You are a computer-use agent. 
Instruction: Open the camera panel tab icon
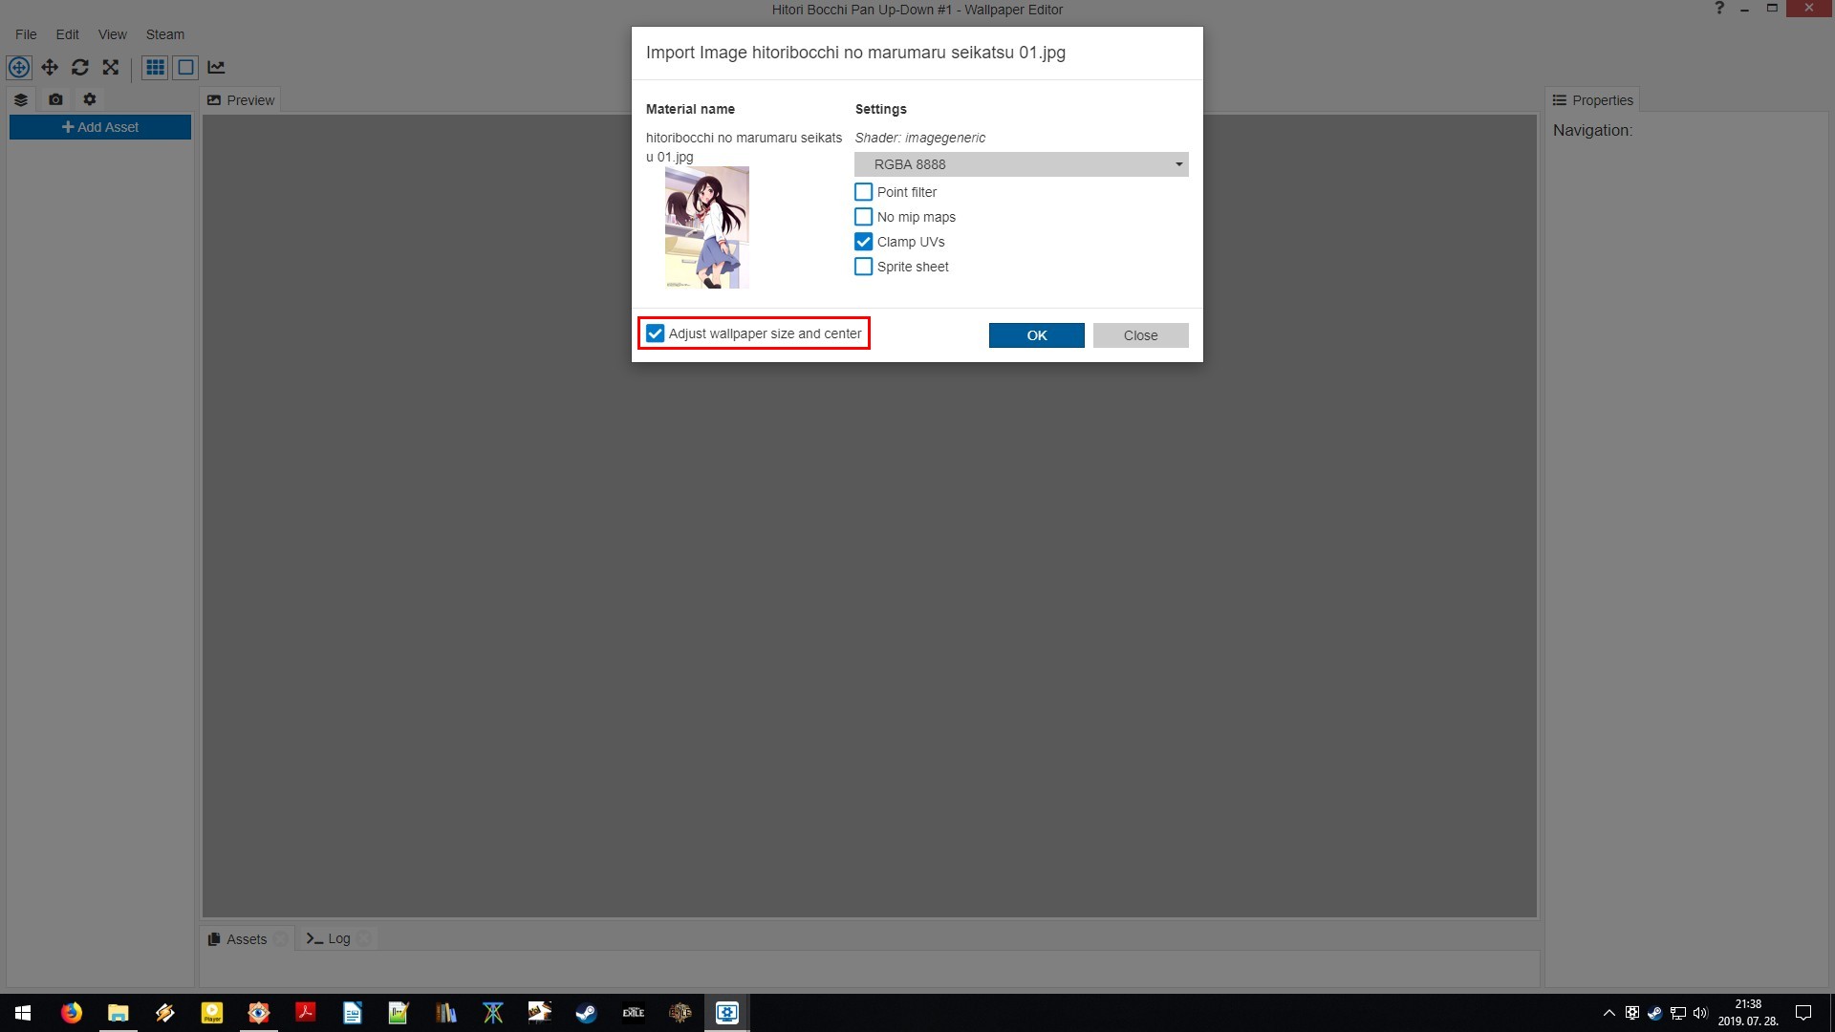55,99
